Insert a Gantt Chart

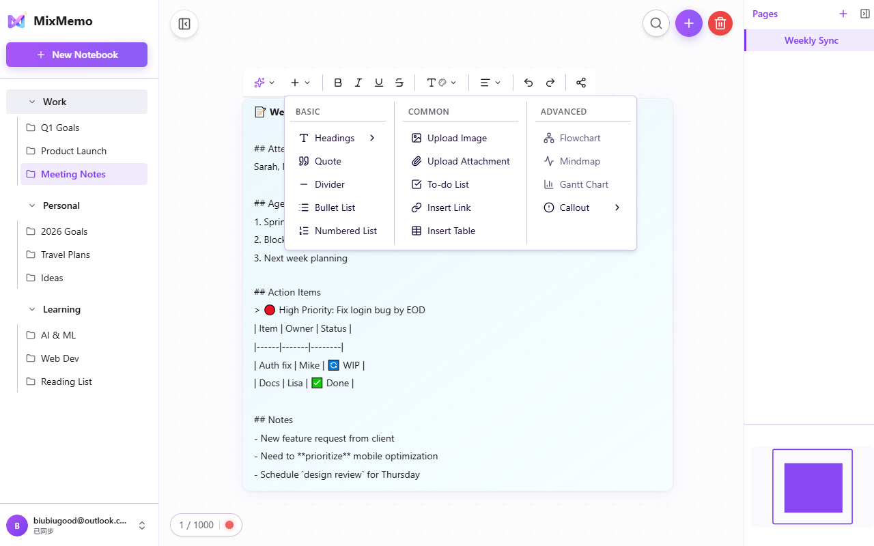coord(582,184)
